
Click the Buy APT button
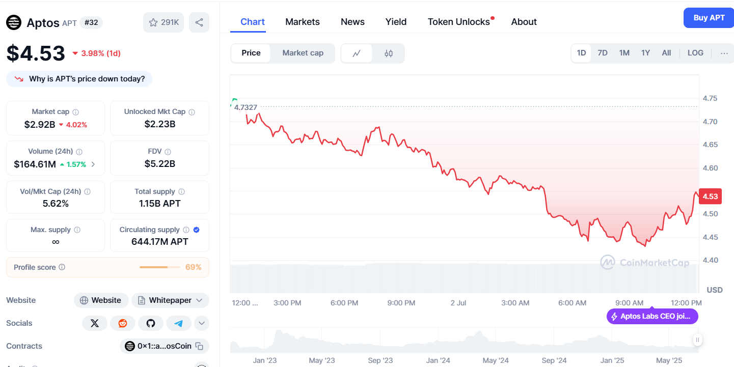(709, 18)
